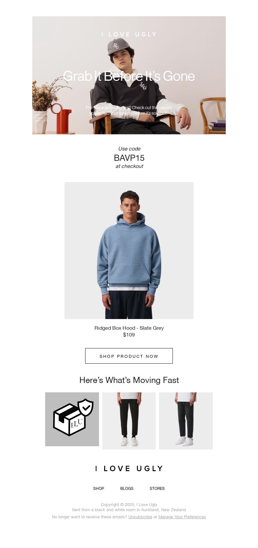Click the Unsubscribe link
258x548 pixels.
click(140, 517)
